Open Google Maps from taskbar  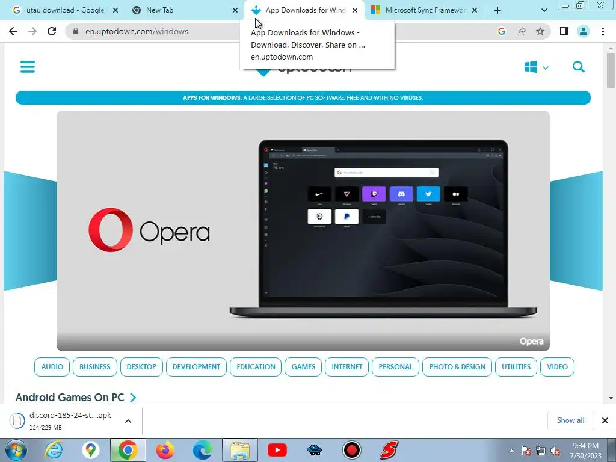tap(91, 450)
